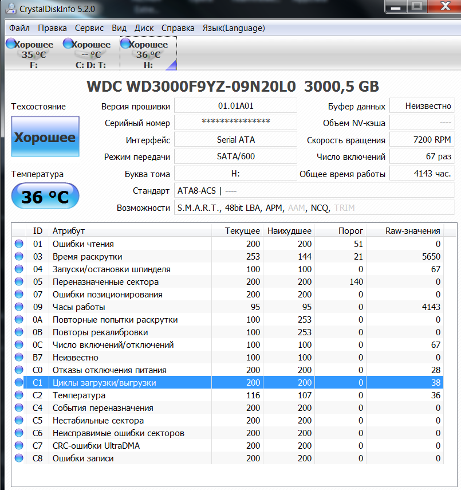Screen dimensions: 461x490
Task: Click raw value 5650 in Время раскрутки row
Action: (x=431, y=257)
